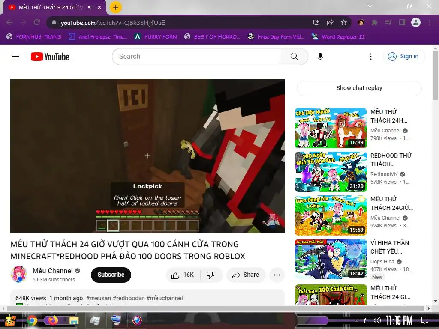Image resolution: width=439 pixels, height=329 pixels.
Task: Expand tab search chevron
Action: [370, 6]
